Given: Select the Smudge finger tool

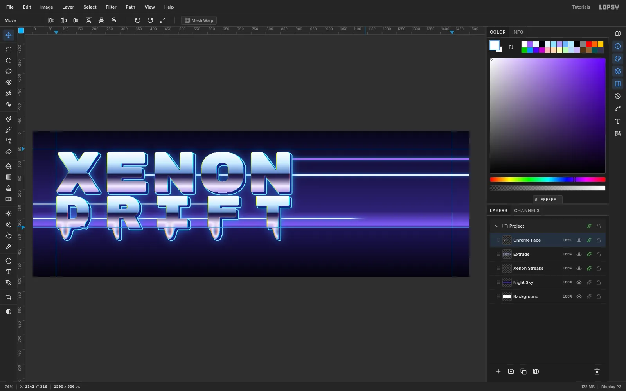Looking at the screenshot, I should [x=9, y=235].
